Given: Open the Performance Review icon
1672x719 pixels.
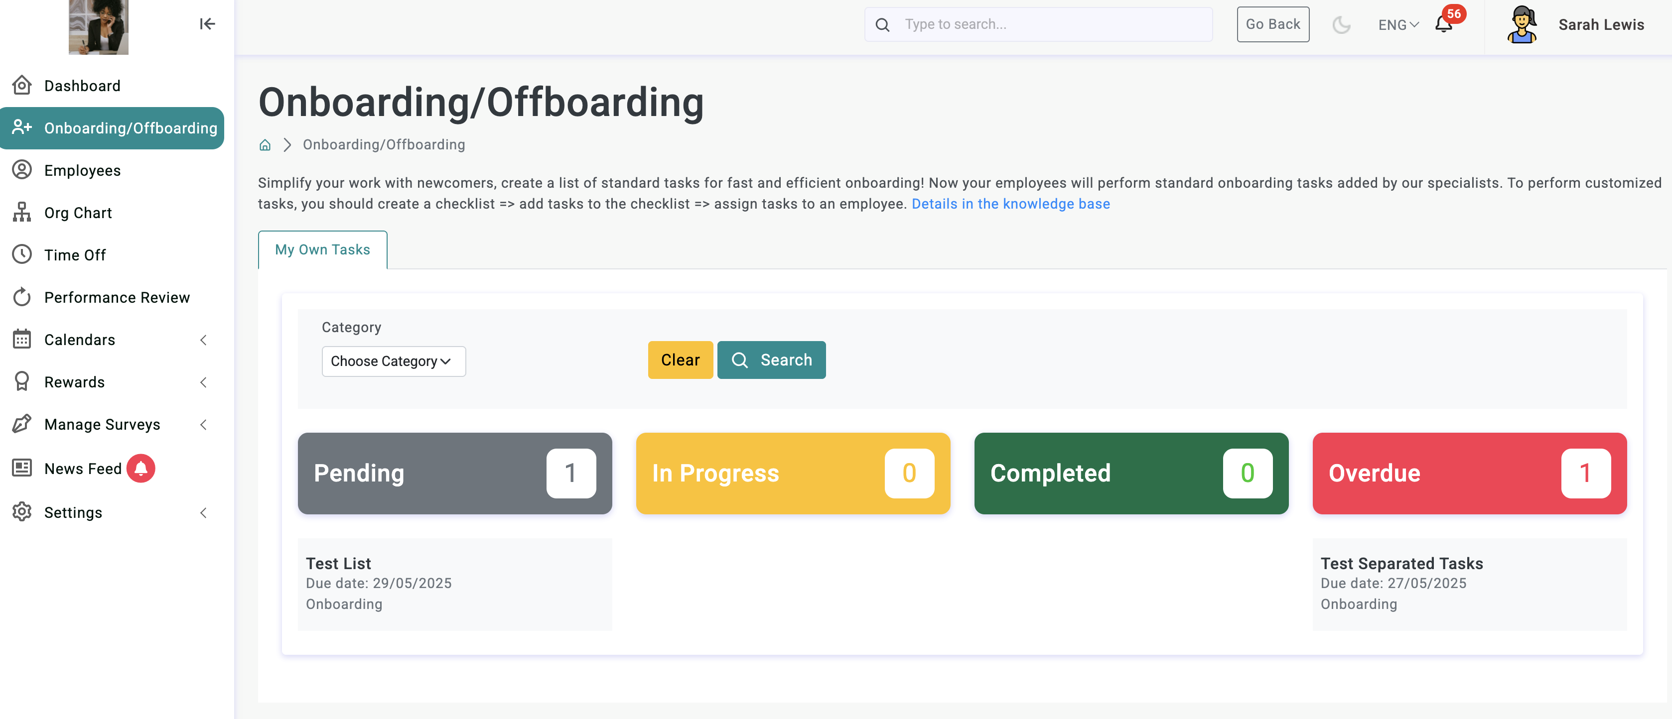Looking at the screenshot, I should point(22,297).
